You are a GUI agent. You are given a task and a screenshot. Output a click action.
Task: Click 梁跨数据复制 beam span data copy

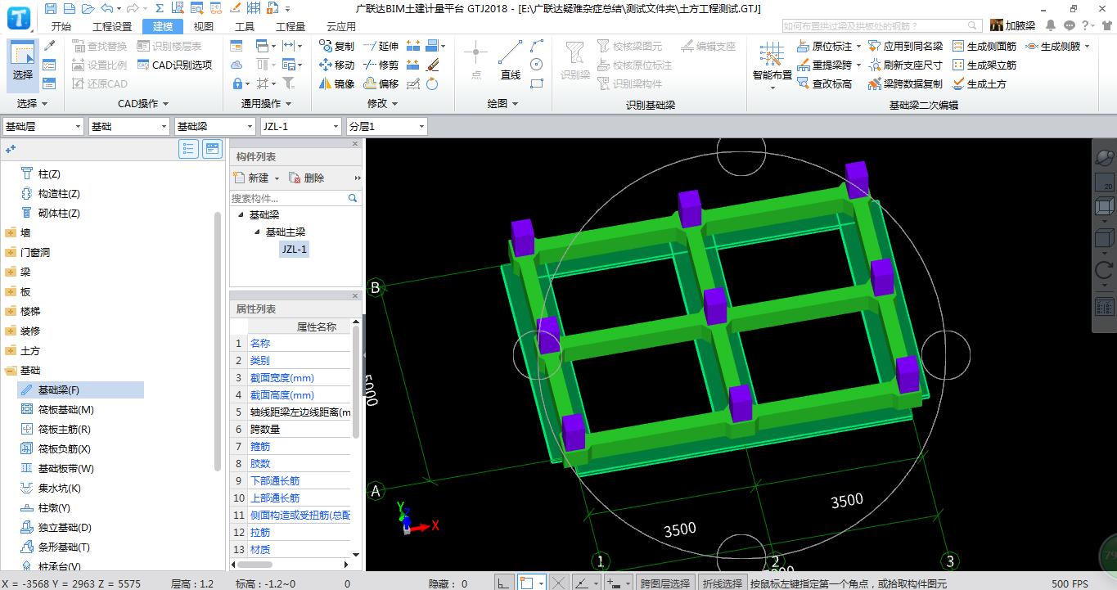[x=905, y=83]
